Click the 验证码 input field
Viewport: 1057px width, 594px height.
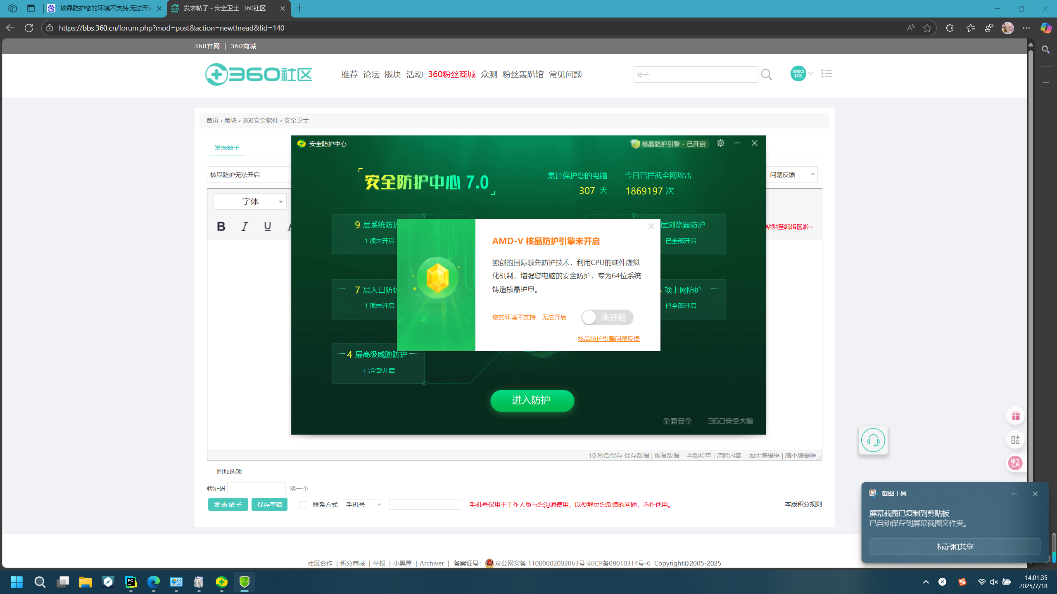coord(256,488)
